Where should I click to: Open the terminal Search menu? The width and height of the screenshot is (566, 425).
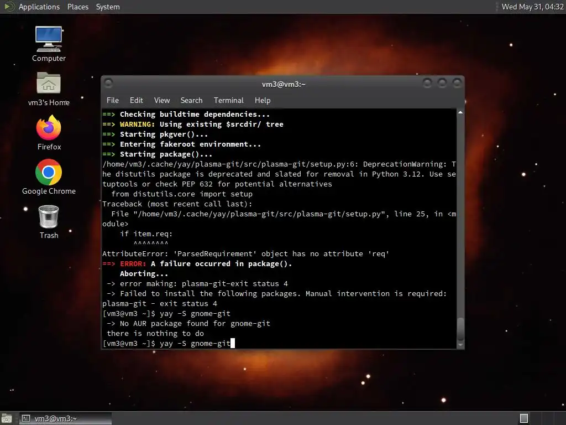191,100
